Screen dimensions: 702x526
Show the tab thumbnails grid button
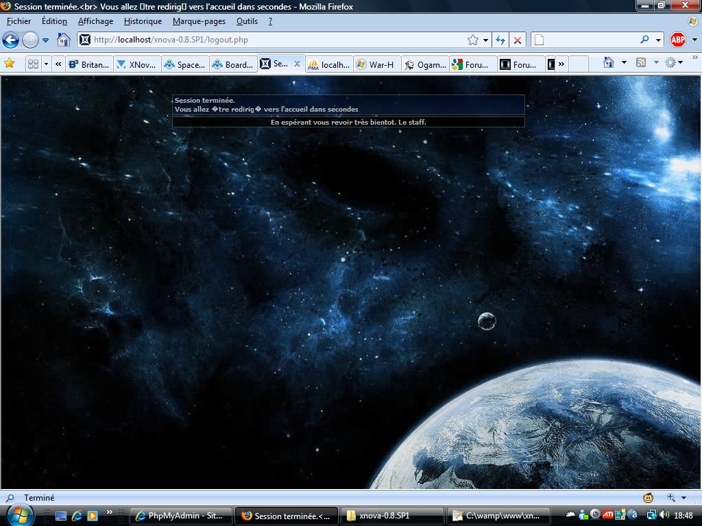point(33,64)
